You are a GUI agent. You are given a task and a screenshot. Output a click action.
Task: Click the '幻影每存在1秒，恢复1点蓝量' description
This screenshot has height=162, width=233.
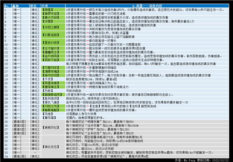(97, 33)
